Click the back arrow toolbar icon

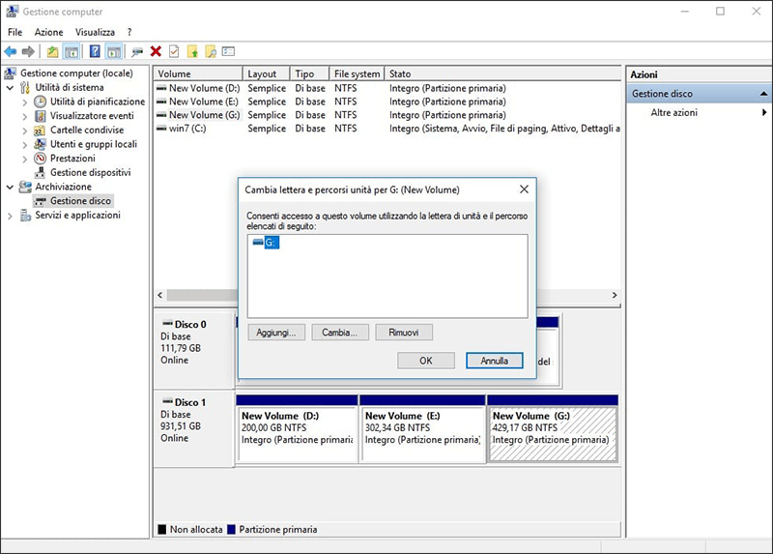point(11,51)
